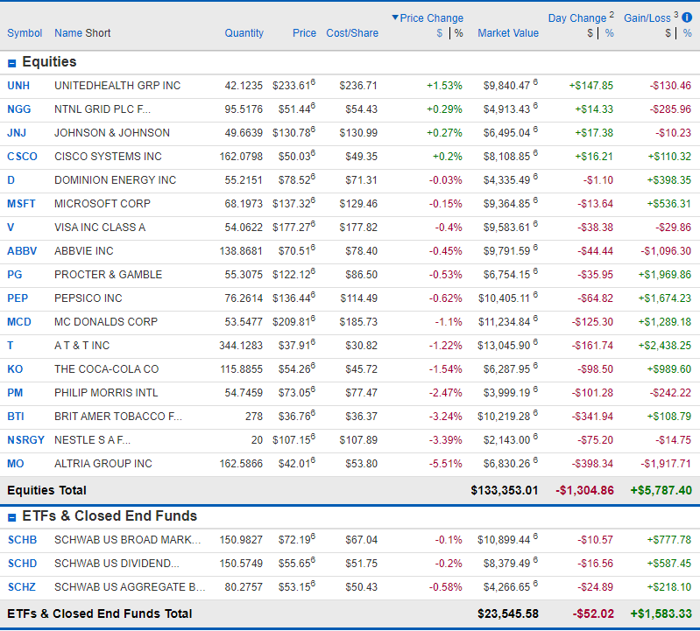Select the PROCTER & GAMBLE name
Screen dimensions: 700x631
click(x=108, y=275)
